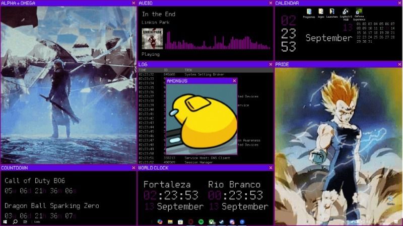Open the Windows Start menu
403x226 pixels.
pyautogui.click(x=5, y=221)
